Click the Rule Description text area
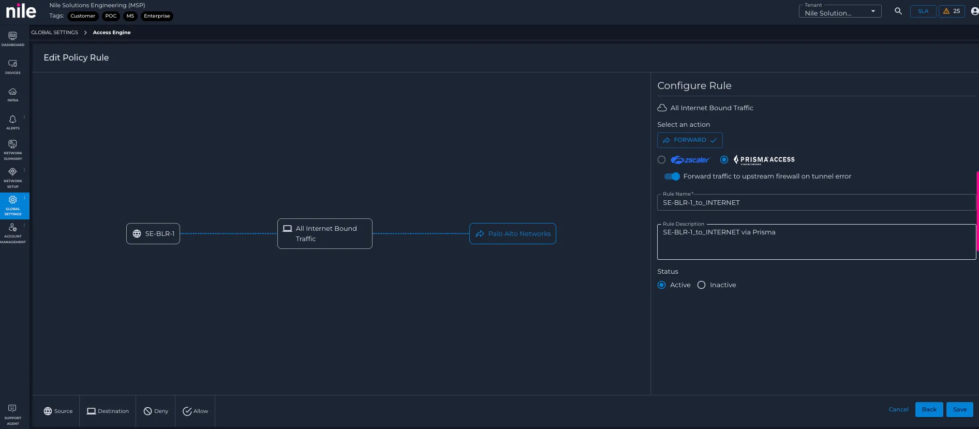979x429 pixels. click(816, 242)
